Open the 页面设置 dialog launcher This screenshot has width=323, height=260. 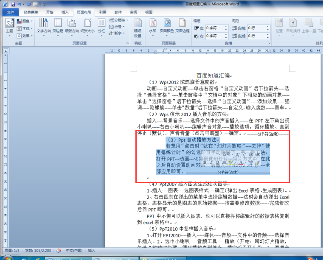127,43
